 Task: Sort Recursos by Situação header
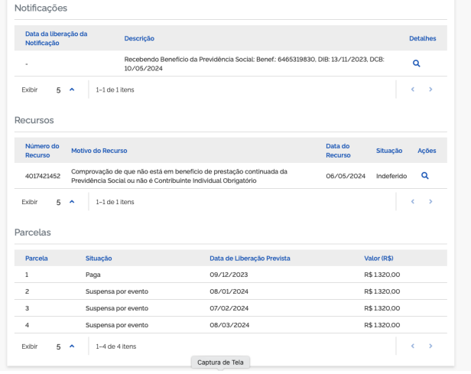(389, 151)
